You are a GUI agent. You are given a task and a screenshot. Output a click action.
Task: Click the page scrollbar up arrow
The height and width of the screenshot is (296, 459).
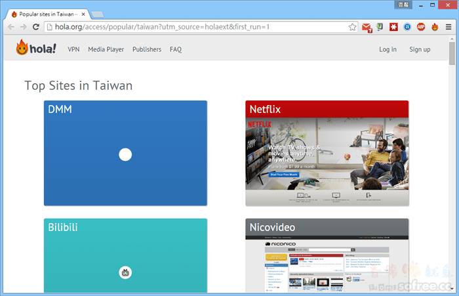click(452, 38)
